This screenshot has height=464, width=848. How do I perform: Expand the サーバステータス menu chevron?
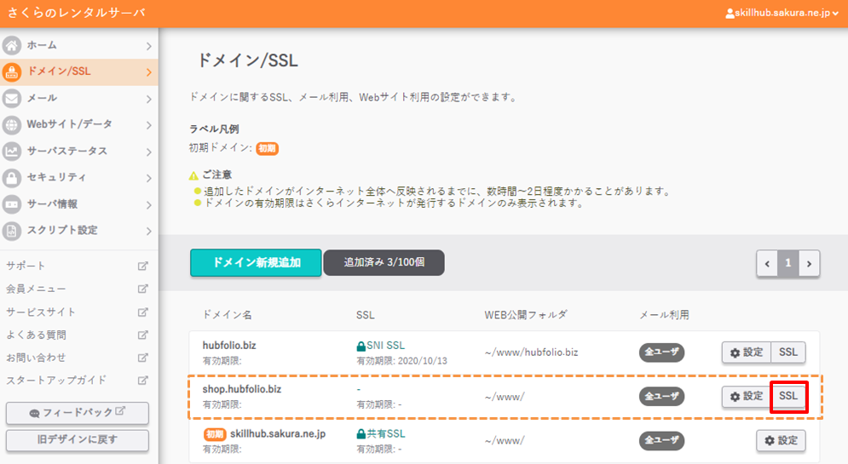149,152
